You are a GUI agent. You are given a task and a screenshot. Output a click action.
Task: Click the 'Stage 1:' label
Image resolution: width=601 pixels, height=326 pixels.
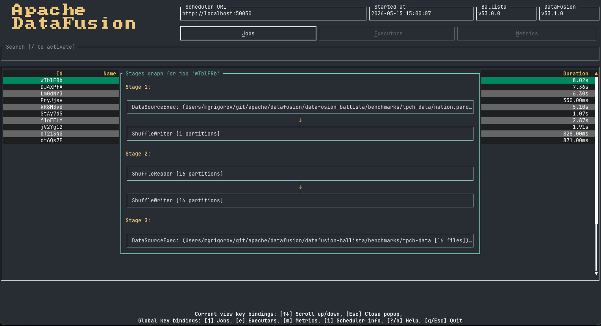pos(138,87)
